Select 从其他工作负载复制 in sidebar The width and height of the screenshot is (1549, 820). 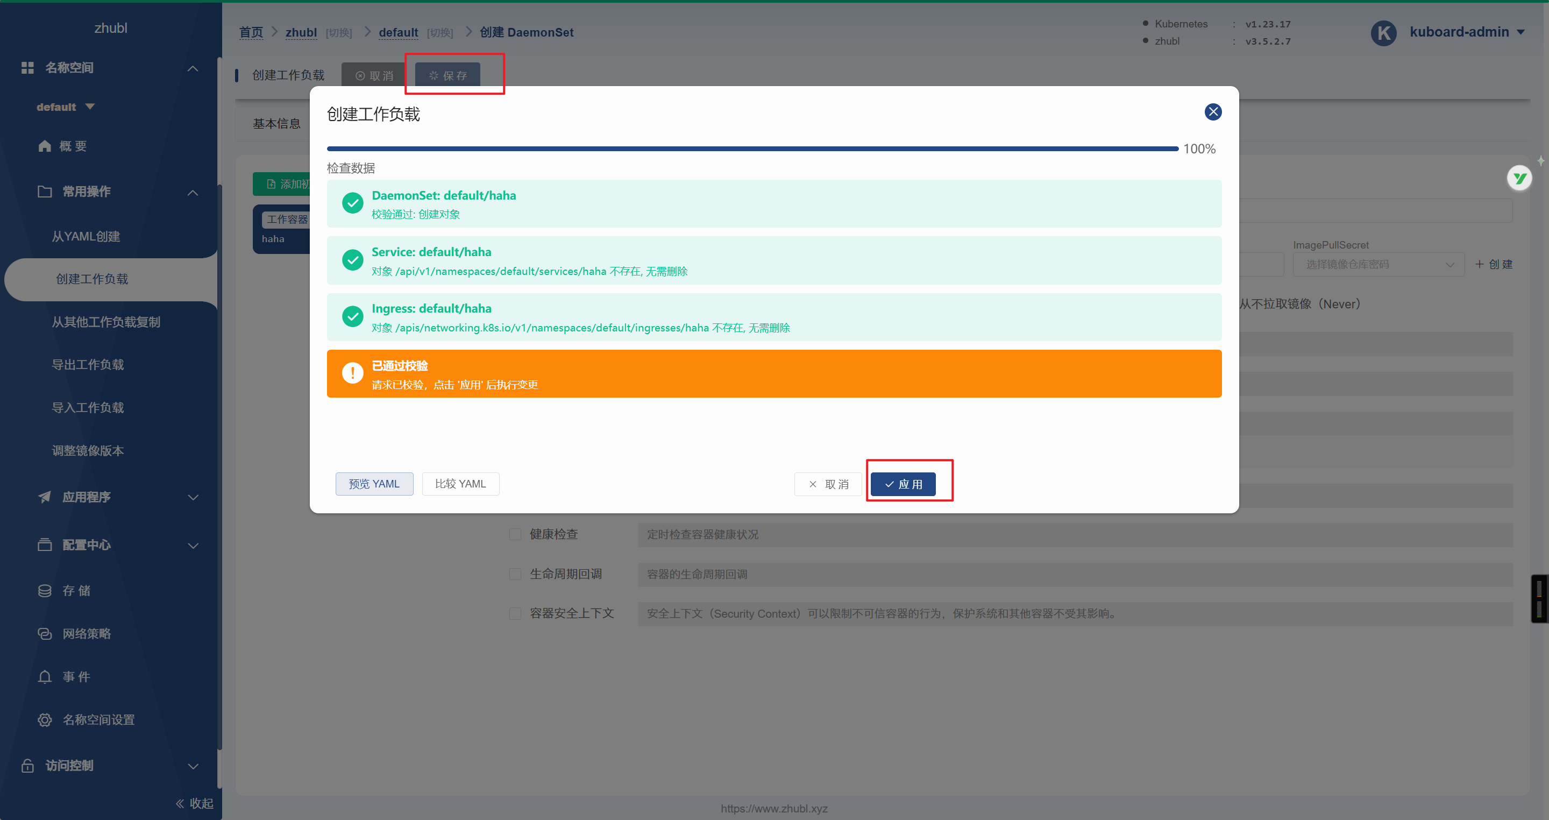coord(106,322)
